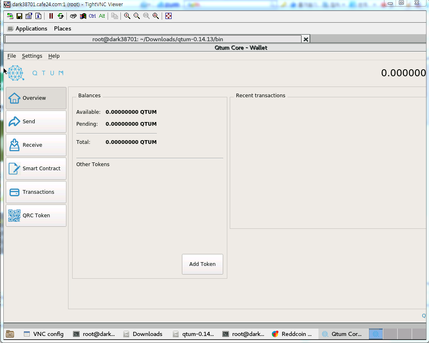Open the Settings menu in Qtum Core
This screenshot has height=343, width=429.
[x=32, y=56]
